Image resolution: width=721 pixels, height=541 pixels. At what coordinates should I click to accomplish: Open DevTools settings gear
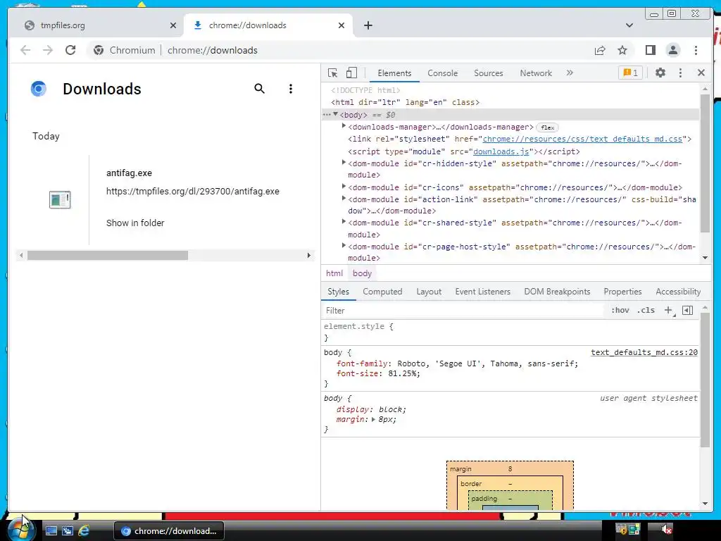click(660, 73)
